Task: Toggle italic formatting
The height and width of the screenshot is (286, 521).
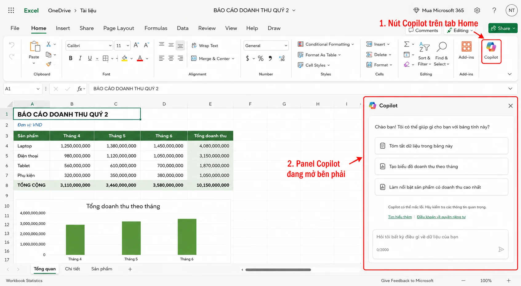Action: click(80, 58)
